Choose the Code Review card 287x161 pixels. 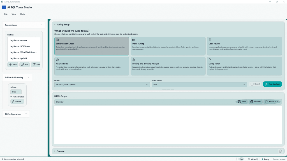[x=244, y=46]
